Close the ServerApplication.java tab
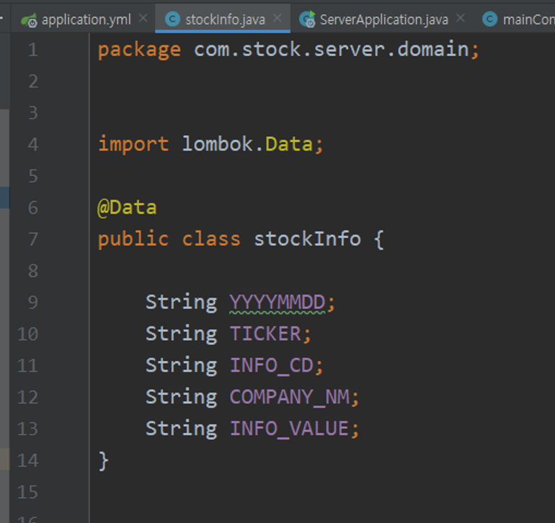The image size is (555, 523). pyautogui.click(x=461, y=19)
